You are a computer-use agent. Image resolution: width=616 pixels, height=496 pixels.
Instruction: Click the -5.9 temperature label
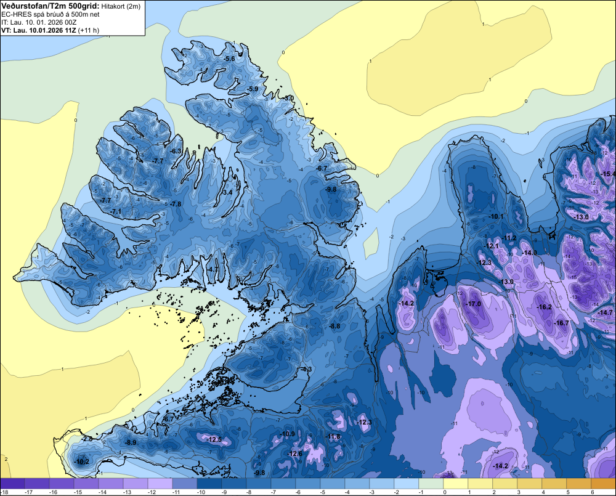(x=253, y=89)
